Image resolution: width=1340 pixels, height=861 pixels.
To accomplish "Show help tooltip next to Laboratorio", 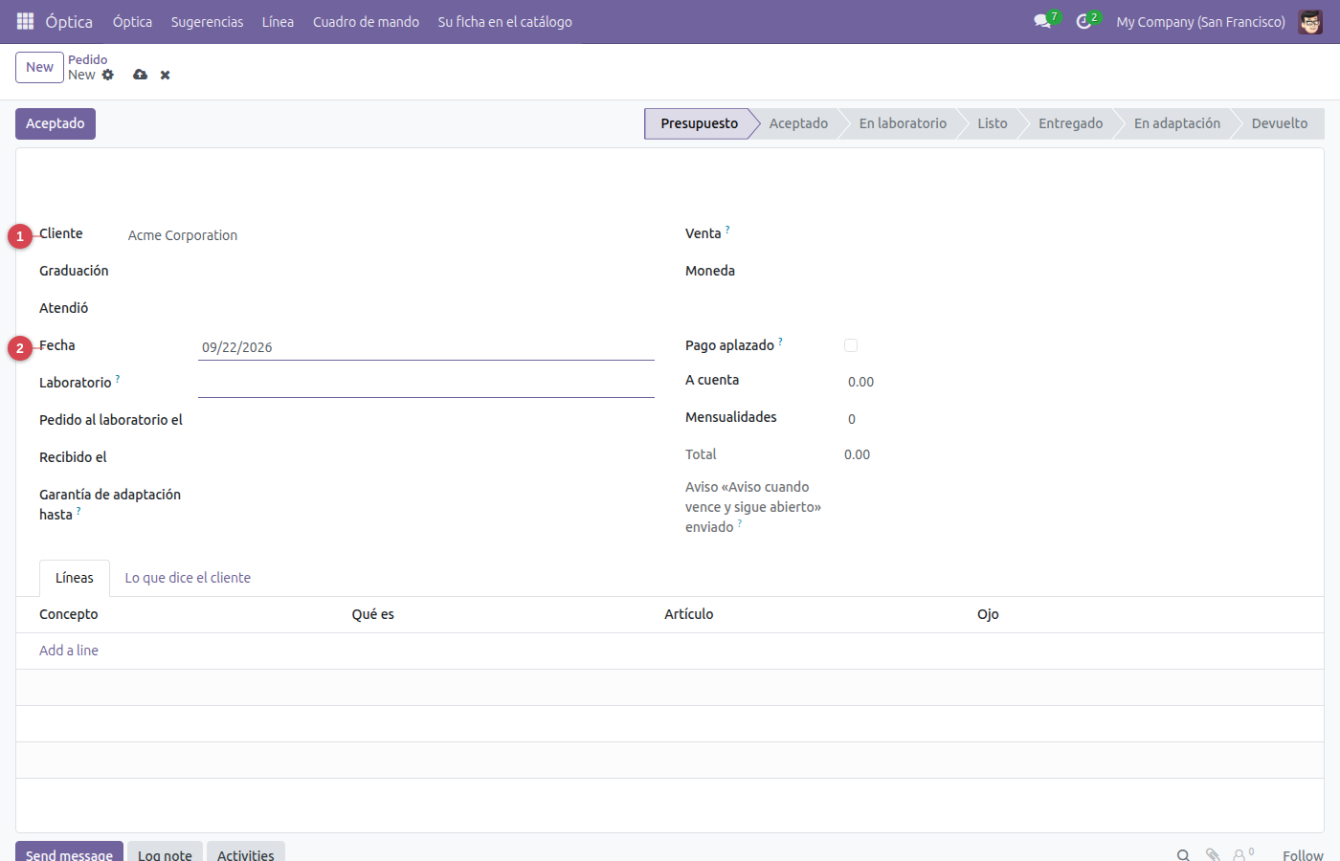I will [x=118, y=379].
